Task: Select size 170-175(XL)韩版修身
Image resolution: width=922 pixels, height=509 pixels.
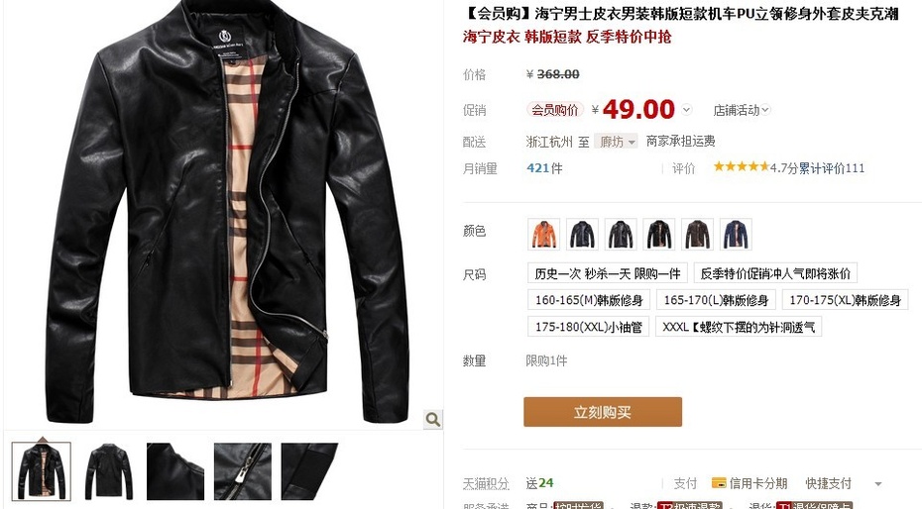Action: coord(845,300)
